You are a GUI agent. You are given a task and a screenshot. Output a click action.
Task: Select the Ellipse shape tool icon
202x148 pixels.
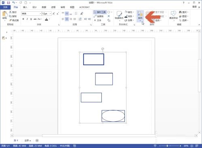pos(109,12)
